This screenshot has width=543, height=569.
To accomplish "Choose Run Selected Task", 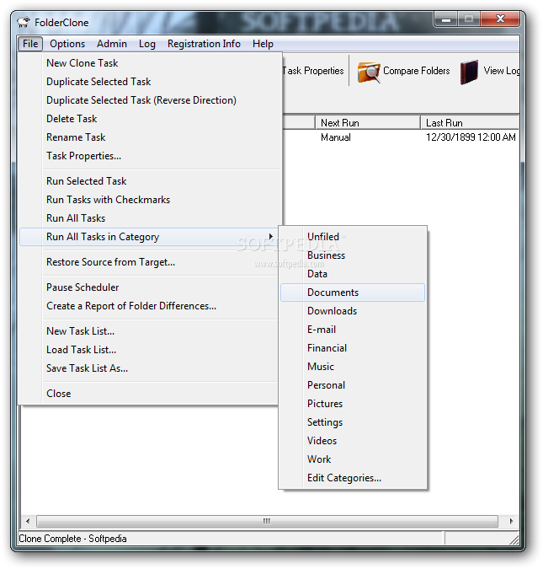I will click(x=151, y=181).
